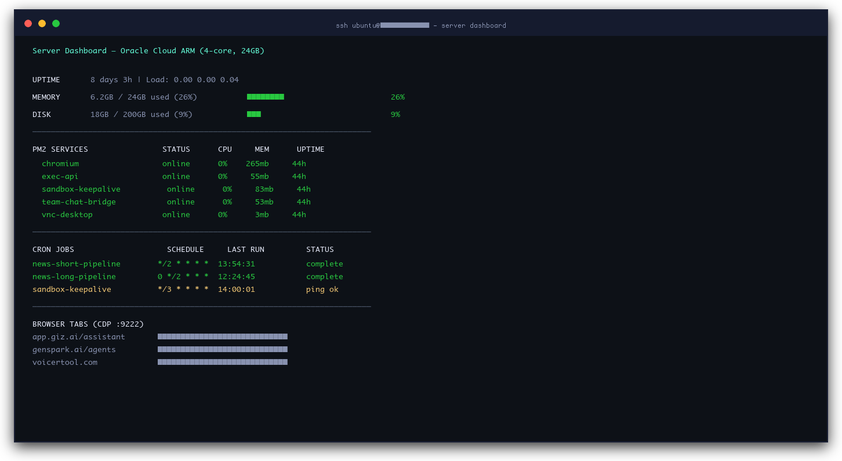
Task: Click the sandbox-keepalive cron job row
Action: [x=71, y=289]
